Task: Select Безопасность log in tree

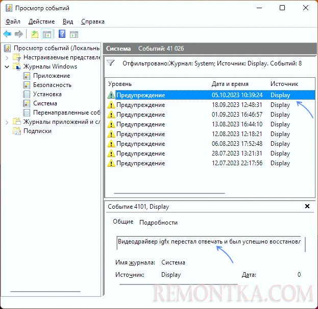Action: [52, 85]
